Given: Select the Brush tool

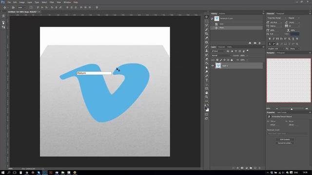Looking at the screenshot, I should point(207,47).
